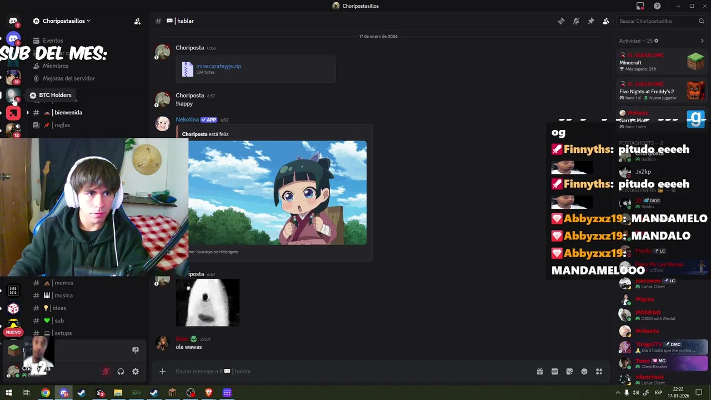Open user settings gear icon
The width and height of the screenshot is (711, 400).
136,372
